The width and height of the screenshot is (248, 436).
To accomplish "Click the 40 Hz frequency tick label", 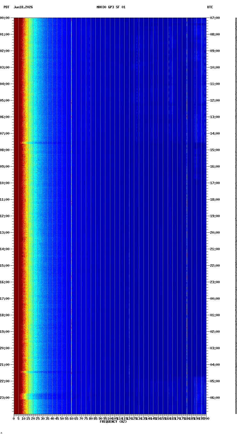I will 52,419.
